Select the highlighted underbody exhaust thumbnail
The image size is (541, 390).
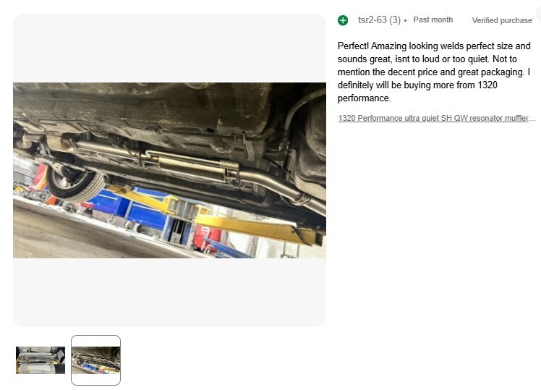point(96,360)
